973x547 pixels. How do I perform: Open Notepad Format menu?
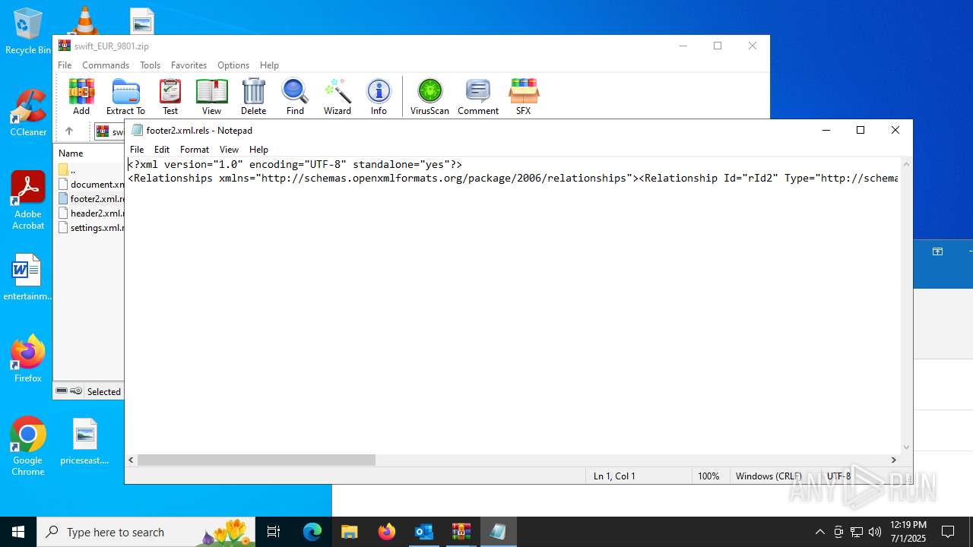click(195, 150)
